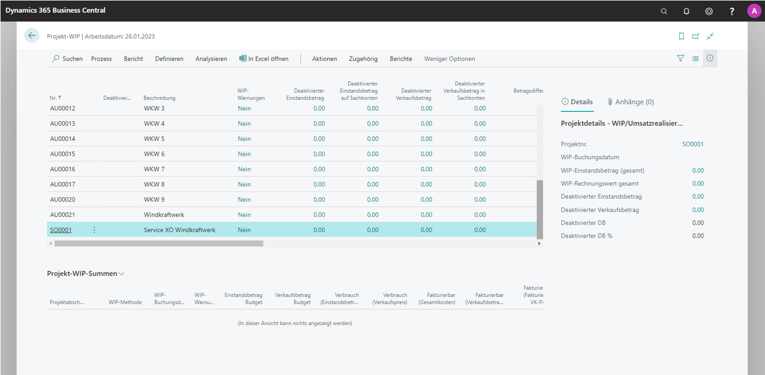The width and height of the screenshot is (765, 375).
Task: Toggle the filter pane icon
Action: [x=680, y=58]
